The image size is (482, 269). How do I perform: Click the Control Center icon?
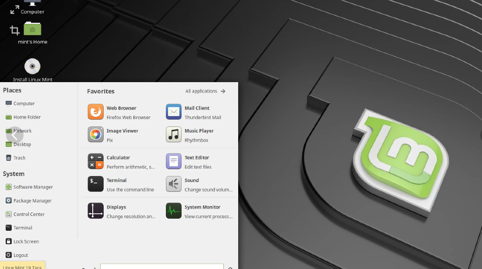[9, 214]
